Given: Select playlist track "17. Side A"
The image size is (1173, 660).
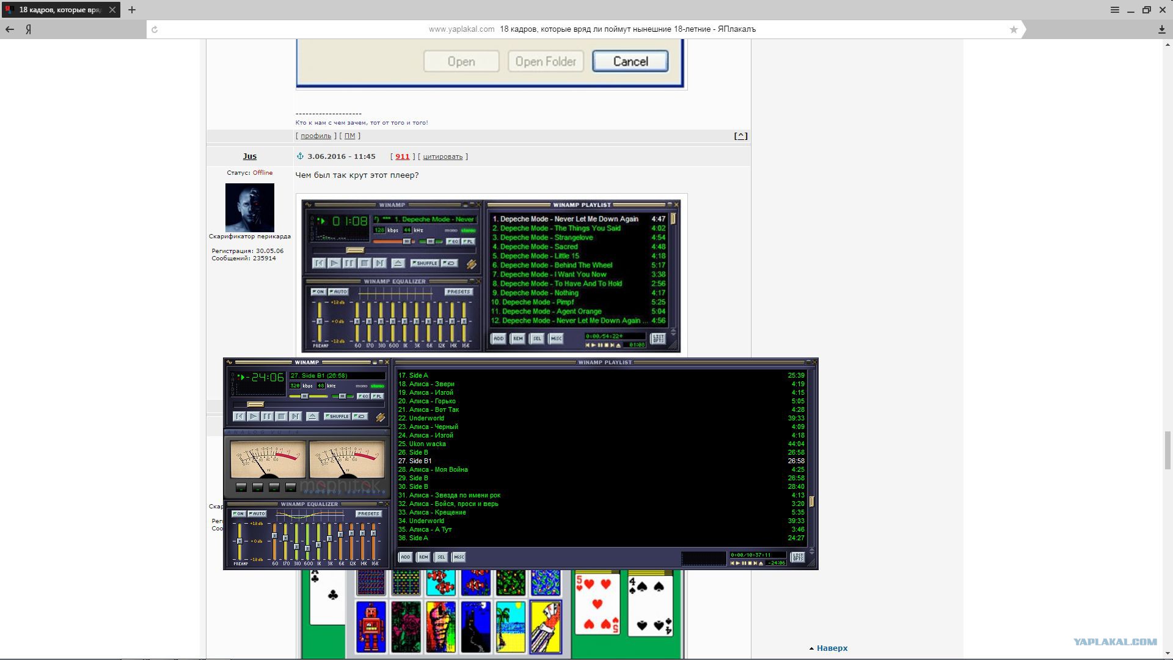Looking at the screenshot, I should 601,375.
